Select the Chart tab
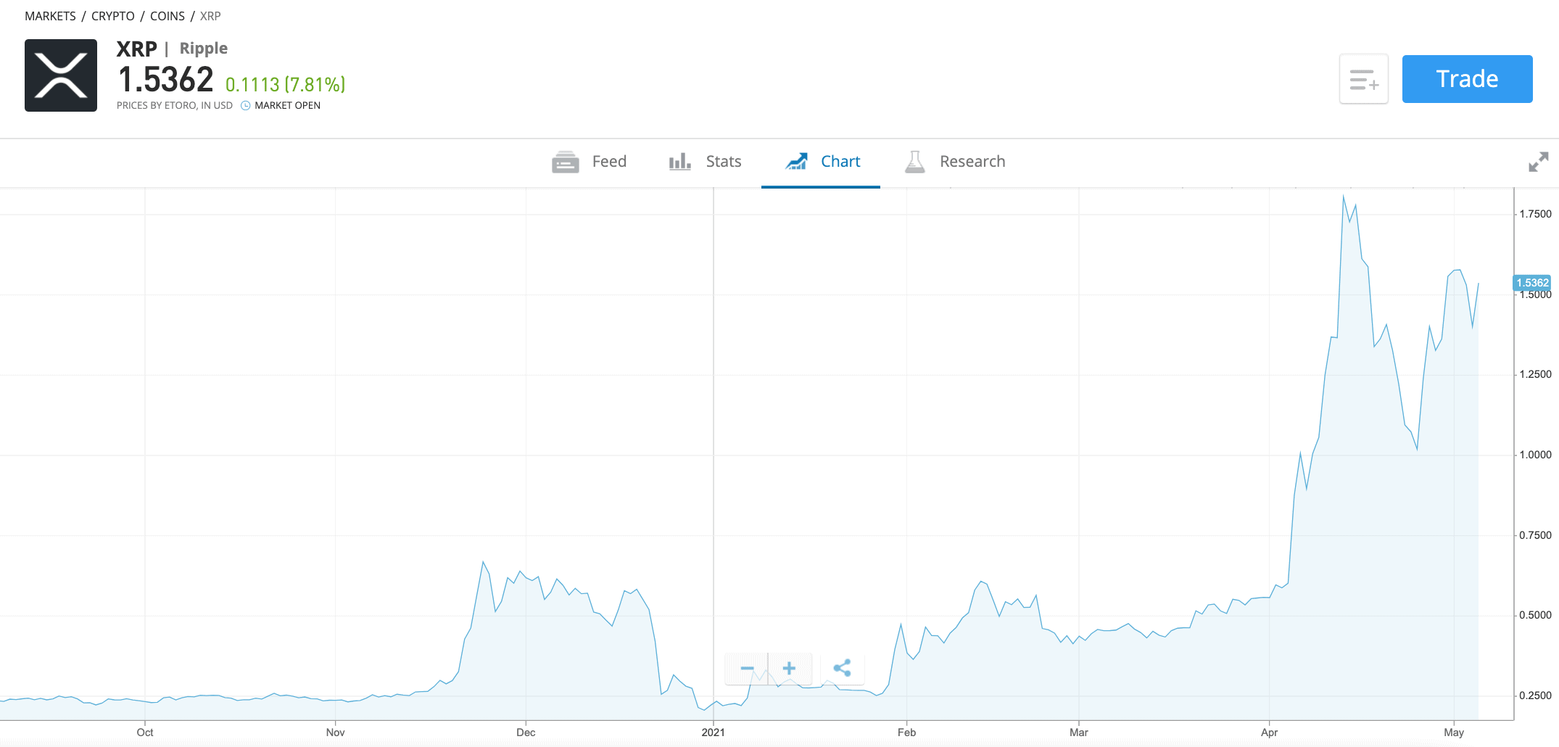1559x747 pixels. click(x=821, y=162)
